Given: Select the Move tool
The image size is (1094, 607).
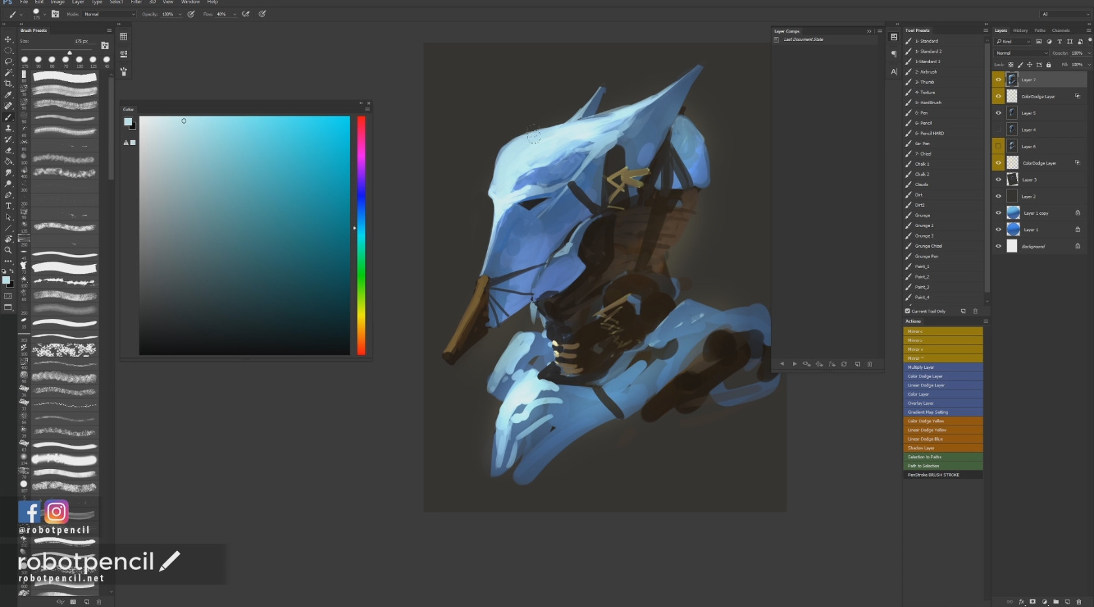Looking at the screenshot, I should (x=8, y=39).
